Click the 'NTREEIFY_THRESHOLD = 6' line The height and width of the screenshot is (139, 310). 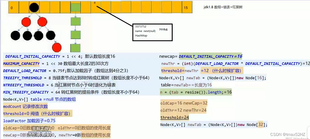(x=59, y=85)
